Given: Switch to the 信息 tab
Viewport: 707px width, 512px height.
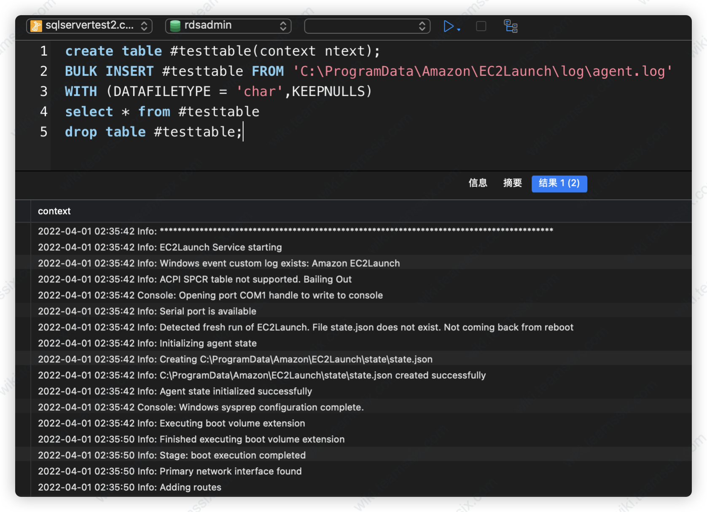Looking at the screenshot, I should click(x=478, y=183).
